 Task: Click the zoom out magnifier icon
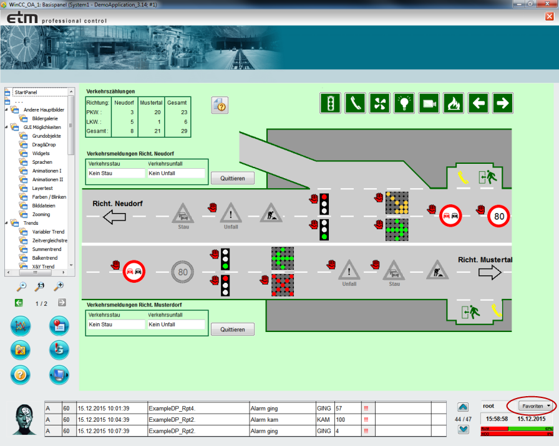[21, 286]
